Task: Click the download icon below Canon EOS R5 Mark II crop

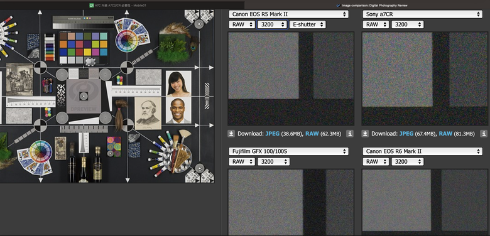Action: (231, 134)
